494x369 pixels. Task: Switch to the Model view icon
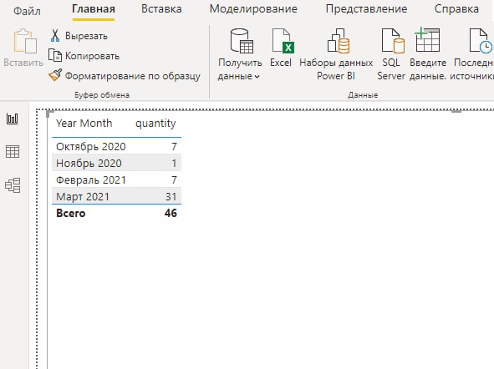(13, 185)
